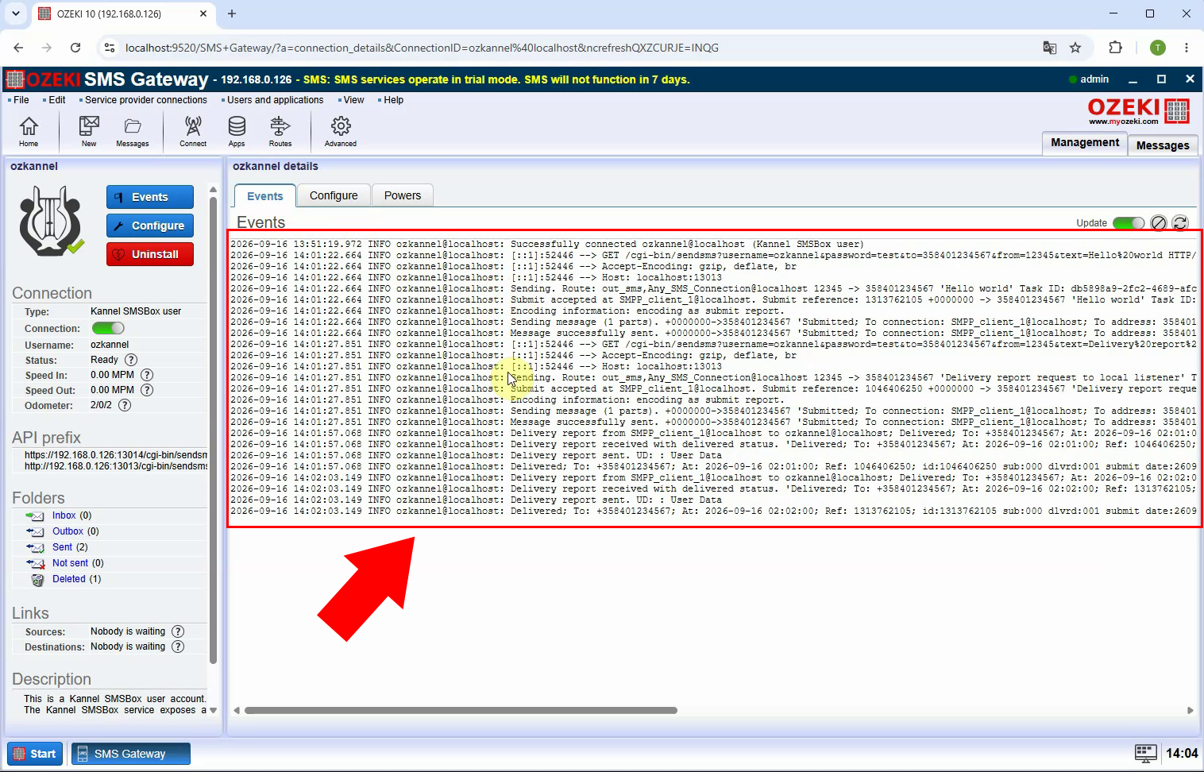This screenshot has width=1204, height=772.
Task: Open the Chrome three-dot menu
Action: pos(1187,48)
